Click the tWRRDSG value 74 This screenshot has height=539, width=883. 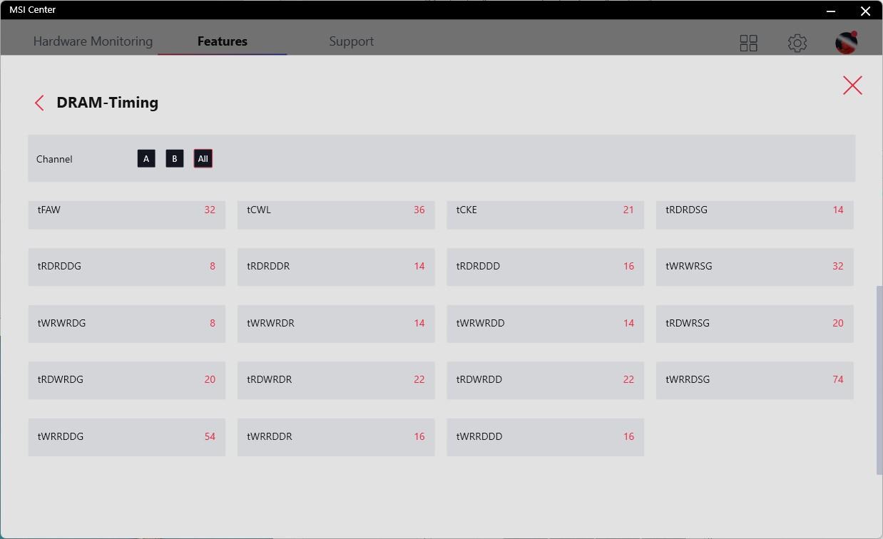point(838,380)
